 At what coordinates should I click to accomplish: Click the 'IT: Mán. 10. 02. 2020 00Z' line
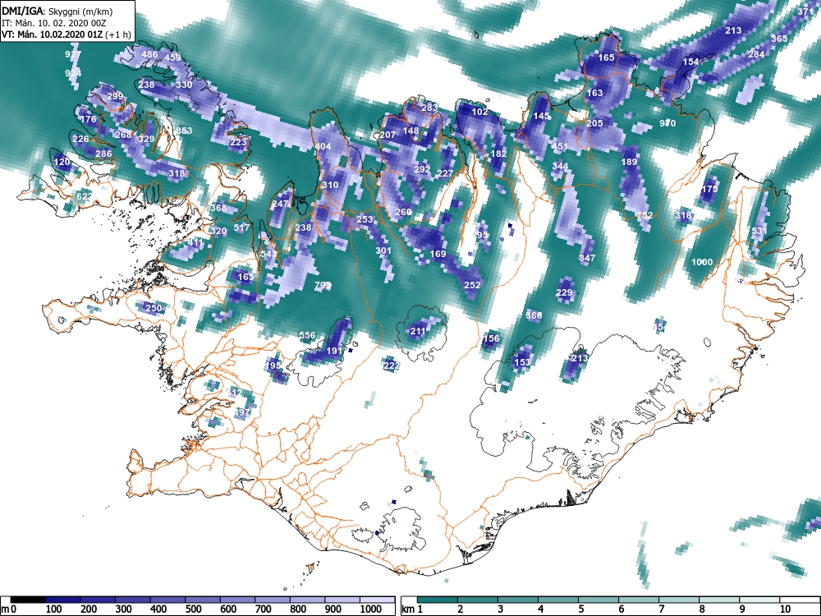tap(54, 23)
